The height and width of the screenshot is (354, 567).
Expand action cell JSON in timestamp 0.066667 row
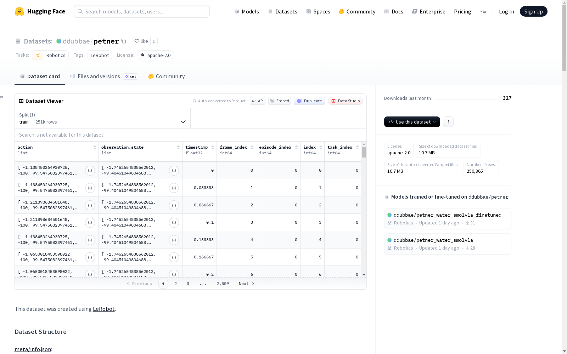[90, 205]
